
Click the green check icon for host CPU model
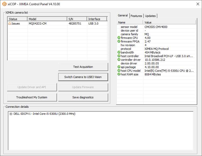pos(119,70)
